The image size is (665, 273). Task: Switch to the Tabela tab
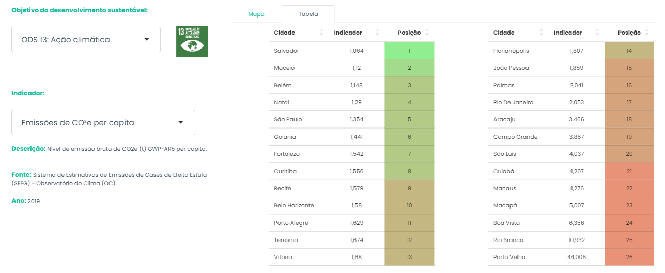click(308, 14)
